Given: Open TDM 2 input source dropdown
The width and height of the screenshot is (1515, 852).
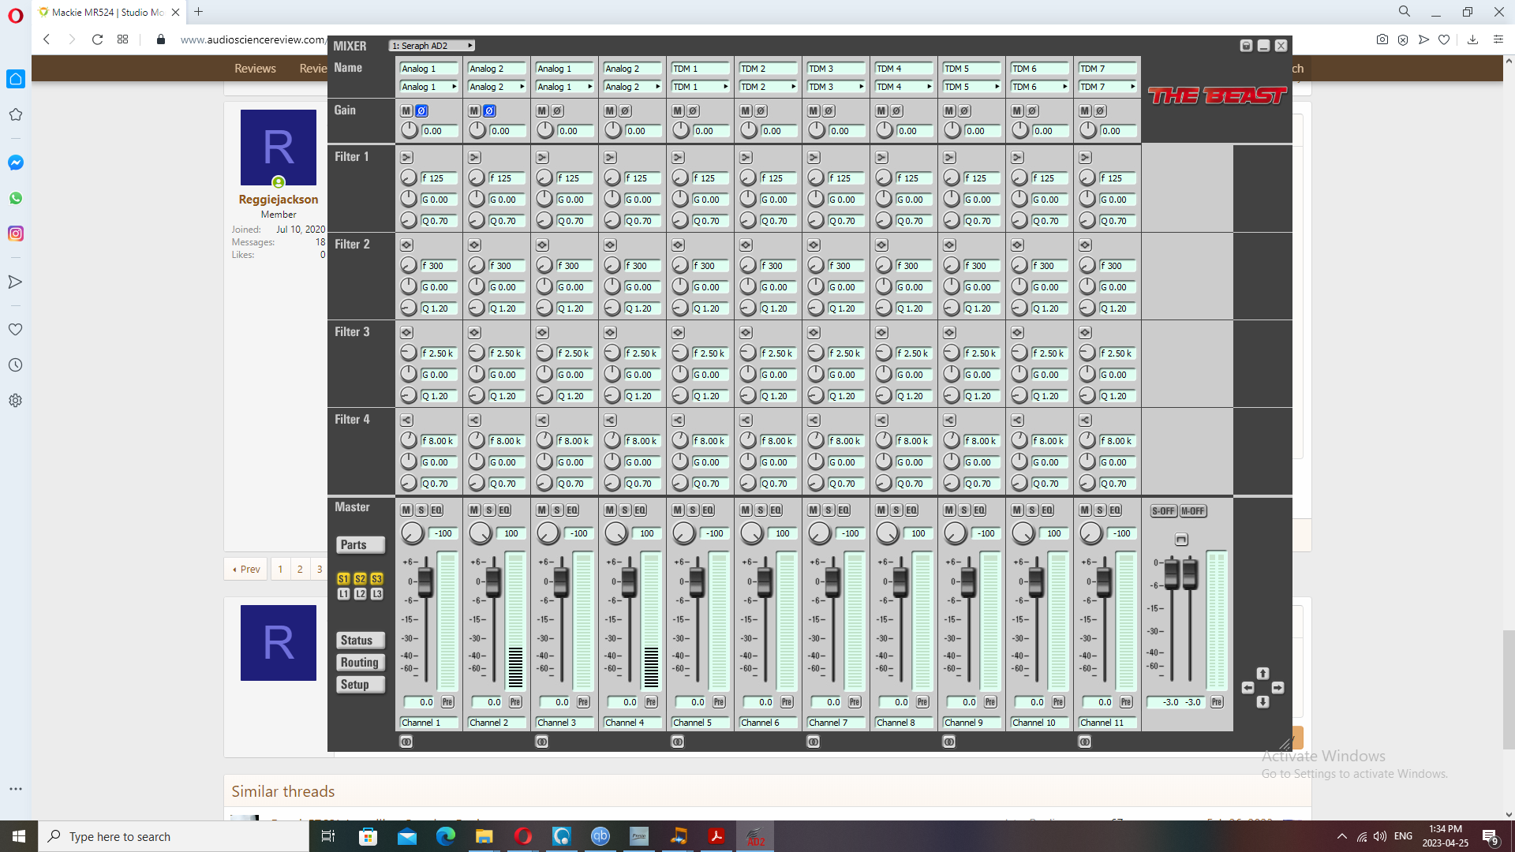Looking at the screenshot, I should tap(768, 87).
